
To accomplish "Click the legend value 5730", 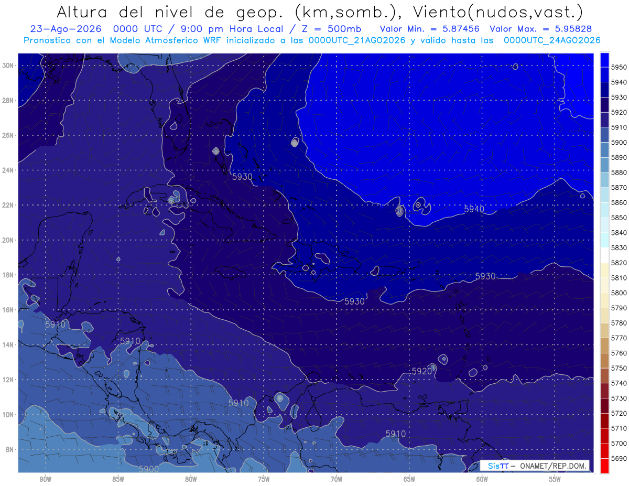I will (x=619, y=398).
